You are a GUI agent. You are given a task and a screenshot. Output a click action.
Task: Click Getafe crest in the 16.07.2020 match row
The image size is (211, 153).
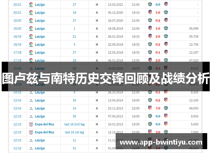[150, 20]
